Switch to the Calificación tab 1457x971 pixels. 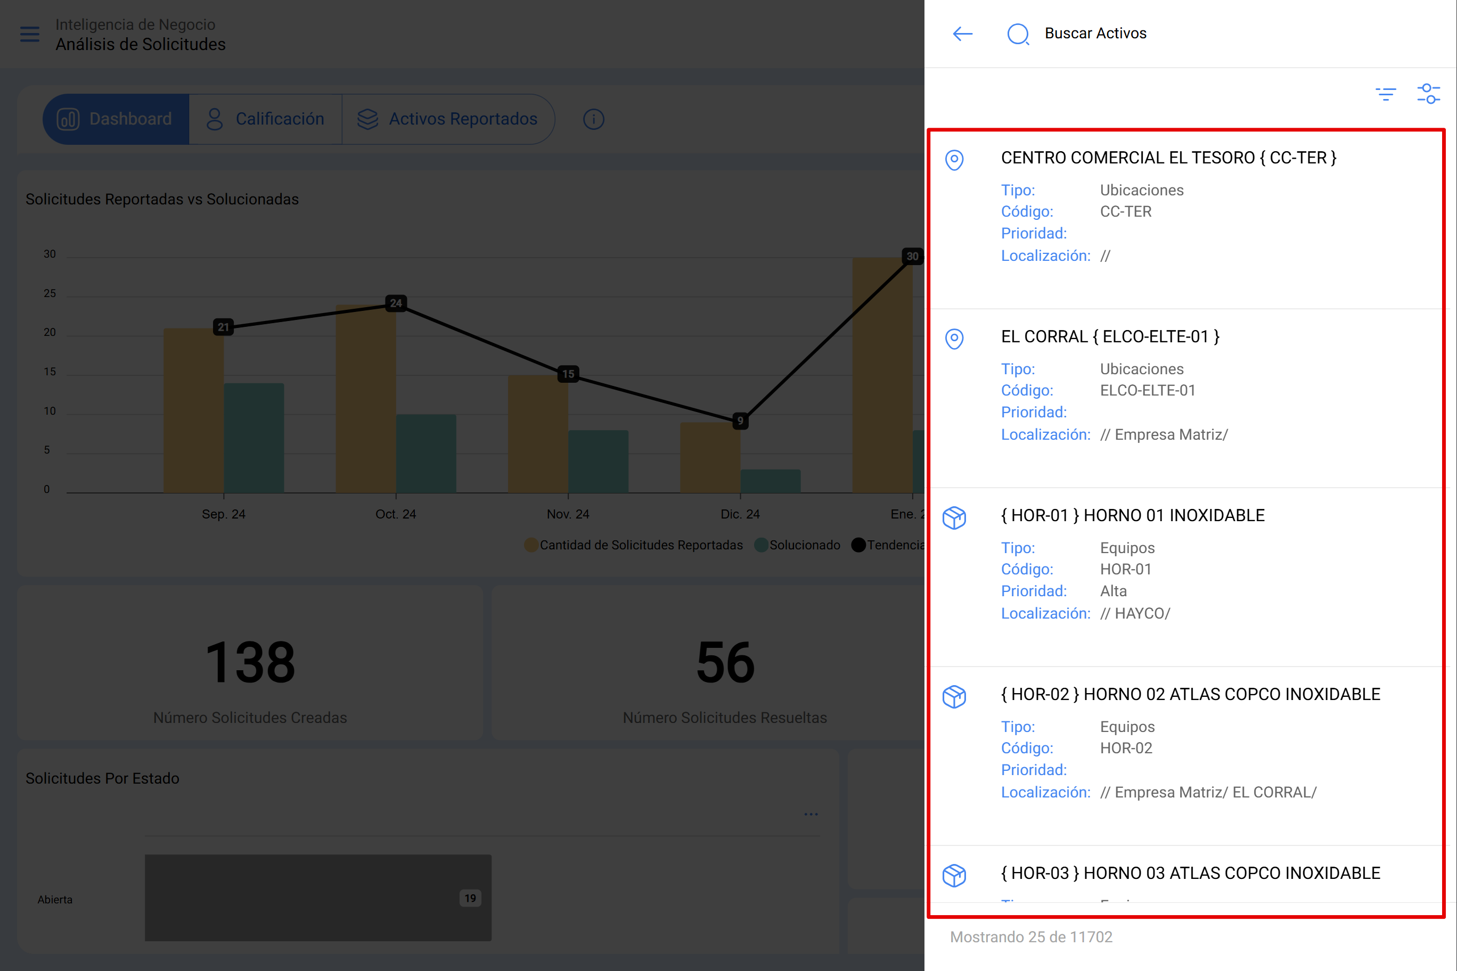pyautogui.click(x=265, y=119)
